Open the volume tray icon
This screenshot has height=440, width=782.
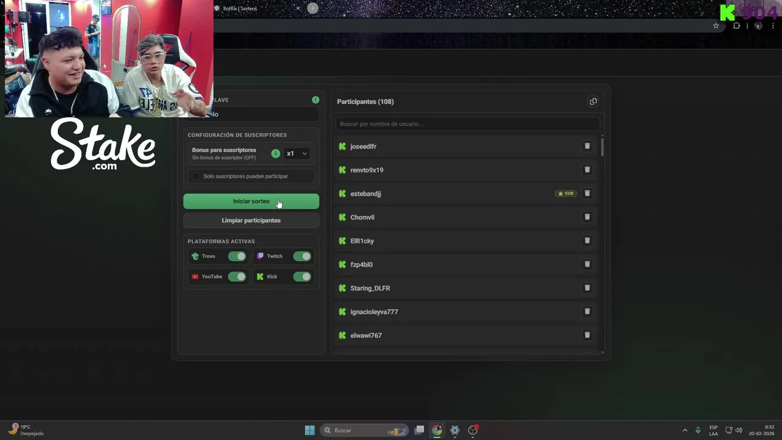[x=739, y=430]
